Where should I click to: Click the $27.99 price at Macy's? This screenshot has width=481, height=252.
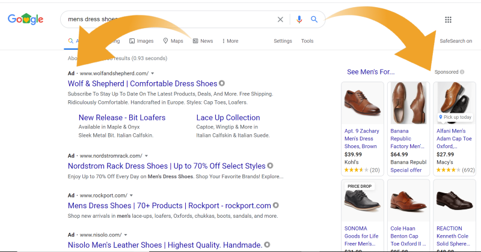click(445, 154)
